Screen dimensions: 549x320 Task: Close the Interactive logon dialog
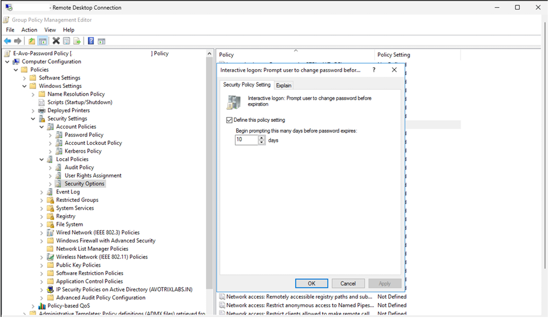[394, 70]
